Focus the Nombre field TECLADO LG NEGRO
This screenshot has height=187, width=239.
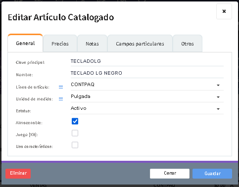[147, 73]
